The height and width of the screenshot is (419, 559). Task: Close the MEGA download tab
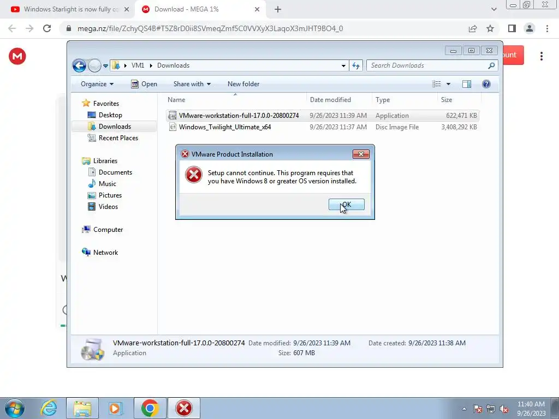[x=257, y=10]
